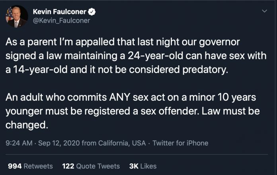The height and width of the screenshot is (175, 277).
Task: Open the Kevin Faulconer display name link
Action: [60, 12]
